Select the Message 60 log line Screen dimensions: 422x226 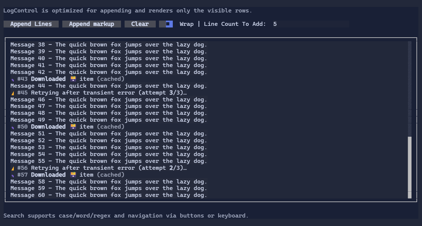coord(109,195)
